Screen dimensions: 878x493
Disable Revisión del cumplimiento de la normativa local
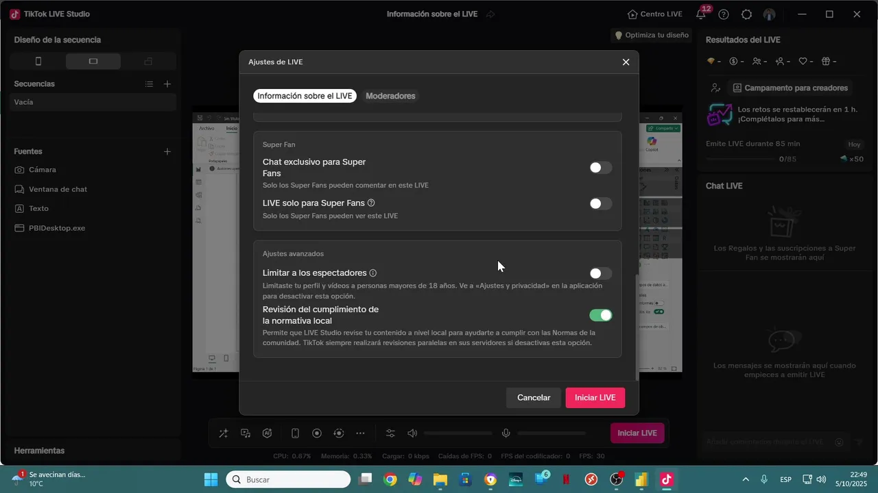click(x=601, y=315)
